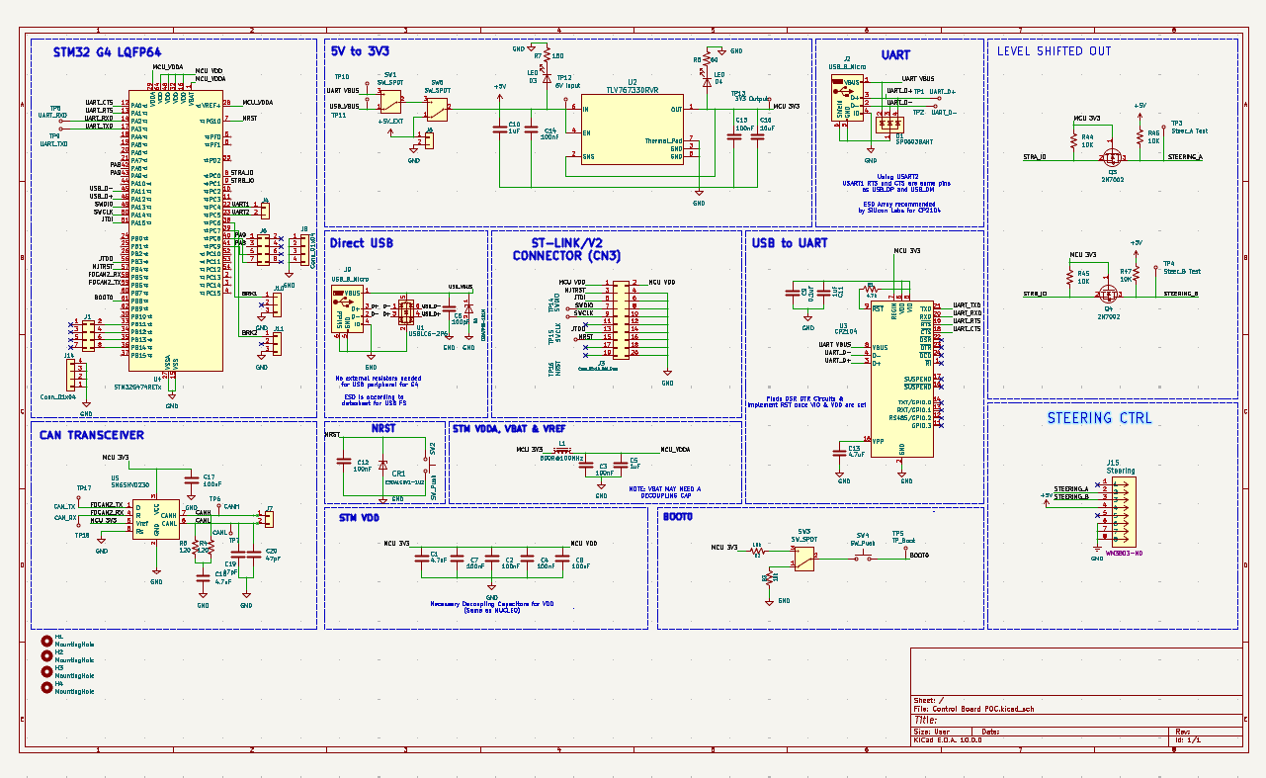Select LED D4 near resistor R8
The image size is (1266, 778).
[707, 79]
